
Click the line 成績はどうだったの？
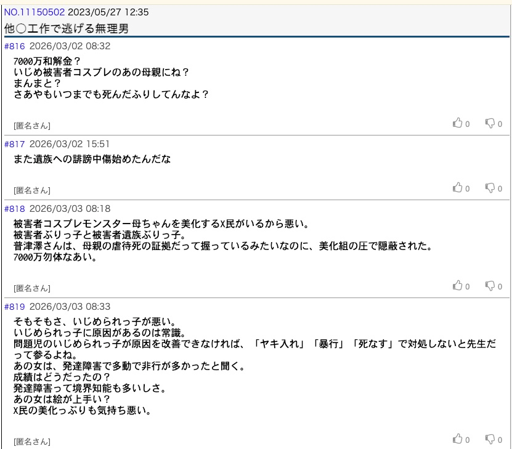point(62,377)
